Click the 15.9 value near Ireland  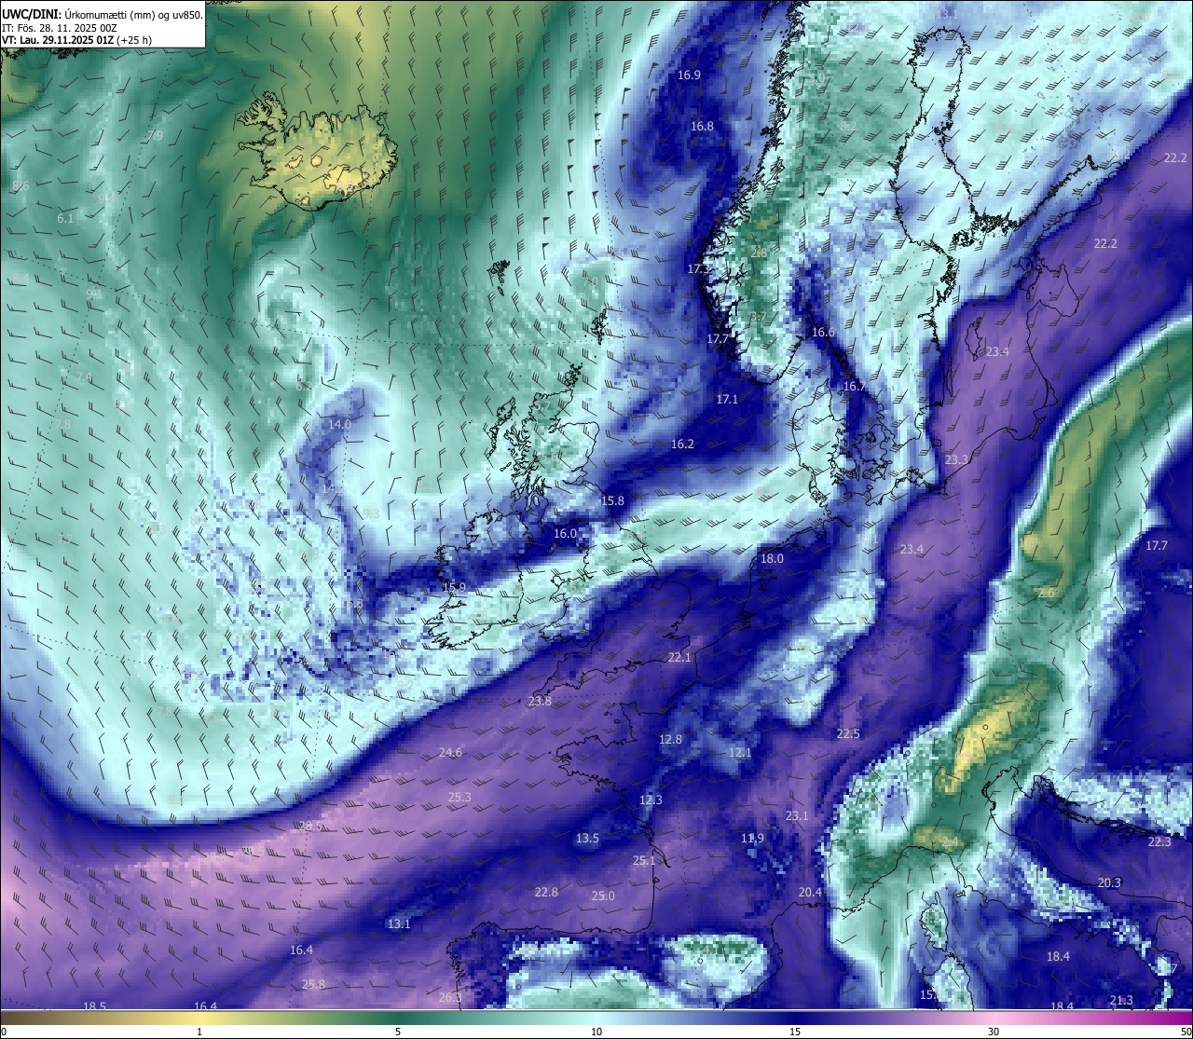coord(454,587)
